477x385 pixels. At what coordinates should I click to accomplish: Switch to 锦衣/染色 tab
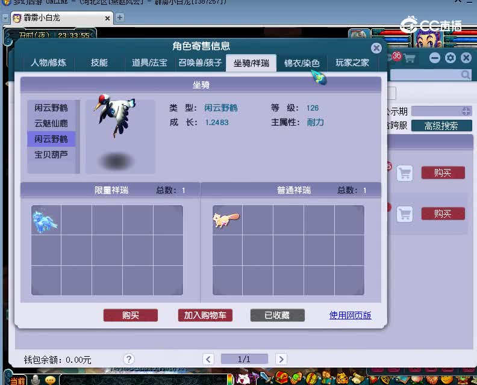point(302,63)
